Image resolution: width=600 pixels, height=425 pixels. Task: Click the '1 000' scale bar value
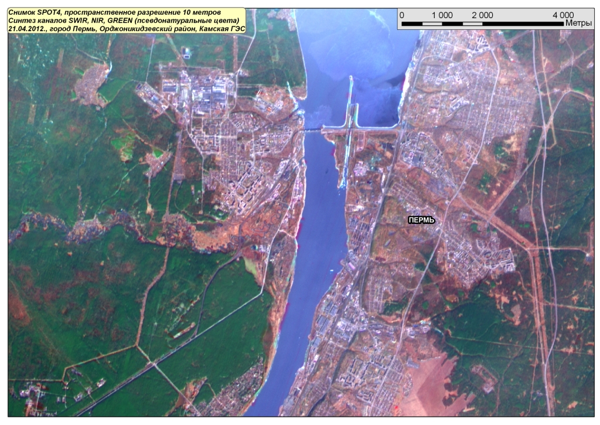pos(442,15)
